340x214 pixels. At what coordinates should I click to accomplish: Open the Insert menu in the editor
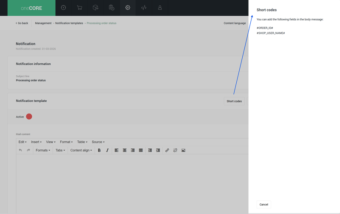pos(36,142)
